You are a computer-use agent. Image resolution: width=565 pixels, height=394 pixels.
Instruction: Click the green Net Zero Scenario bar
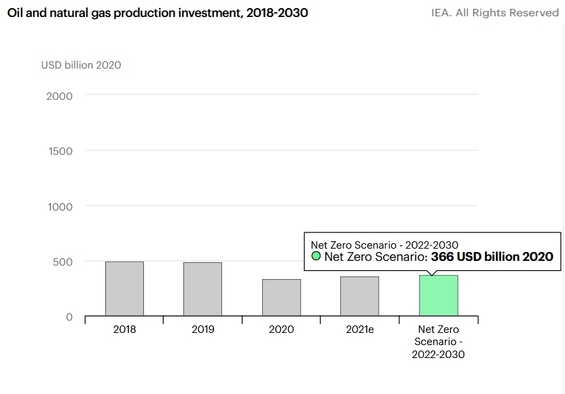point(438,295)
